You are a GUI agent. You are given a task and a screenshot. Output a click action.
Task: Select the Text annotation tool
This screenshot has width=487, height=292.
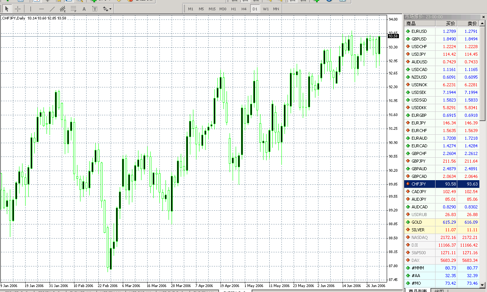[x=84, y=8]
